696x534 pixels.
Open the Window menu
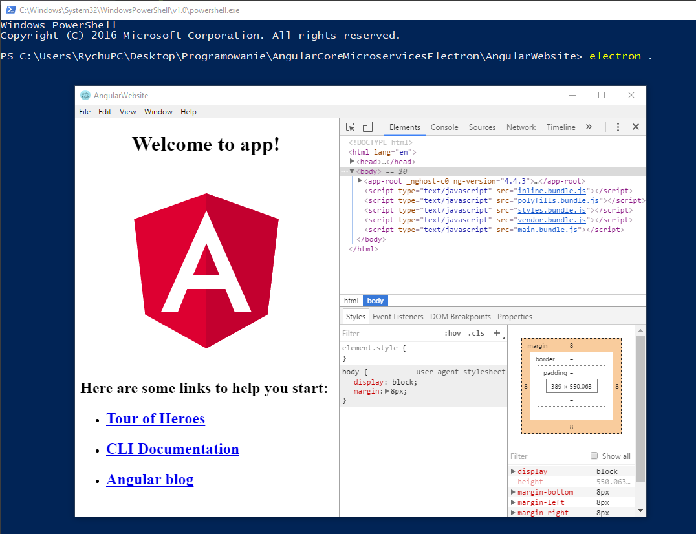tap(158, 112)
